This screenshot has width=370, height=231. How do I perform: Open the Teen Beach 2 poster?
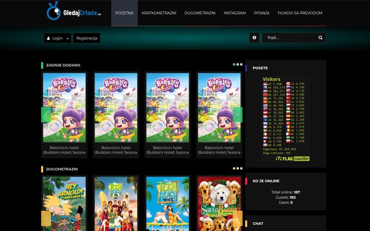click(x=116, y=204)
